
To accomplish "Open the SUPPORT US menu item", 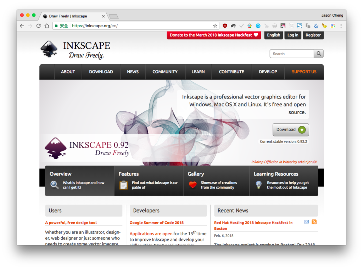I will tap(304, 72).
